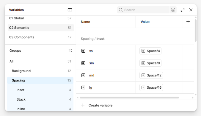Screen dimensions: 201x116
Task: Click the scroll right arrow
Action: [193, 98]
